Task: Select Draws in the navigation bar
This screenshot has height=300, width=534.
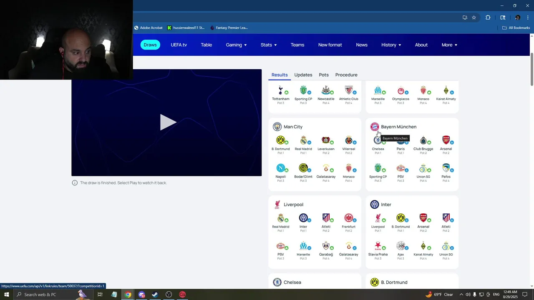Action: [150, 45]
